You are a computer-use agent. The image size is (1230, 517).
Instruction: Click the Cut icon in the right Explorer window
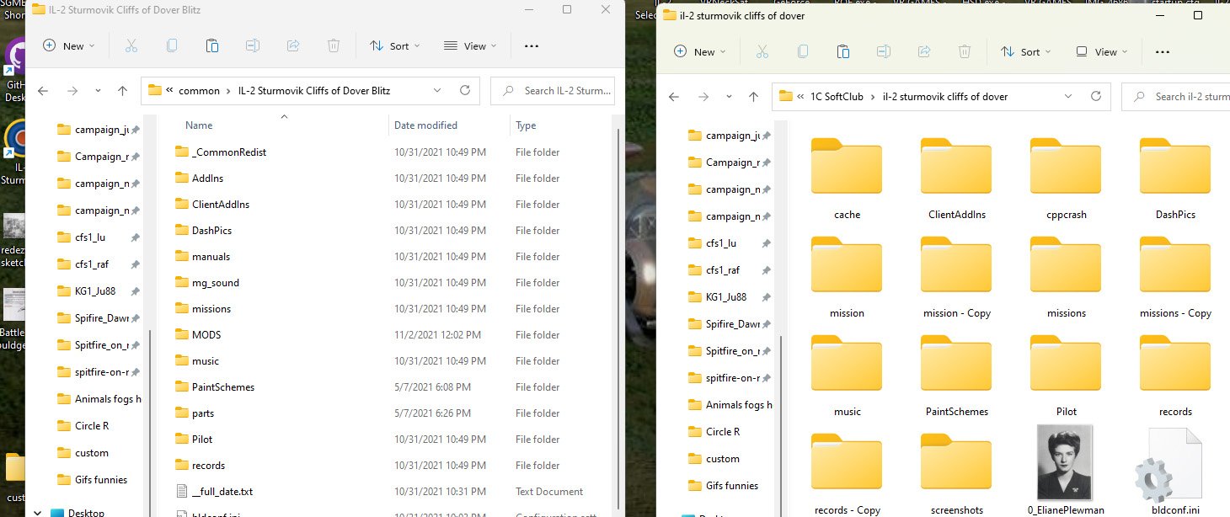click(762, 52)
